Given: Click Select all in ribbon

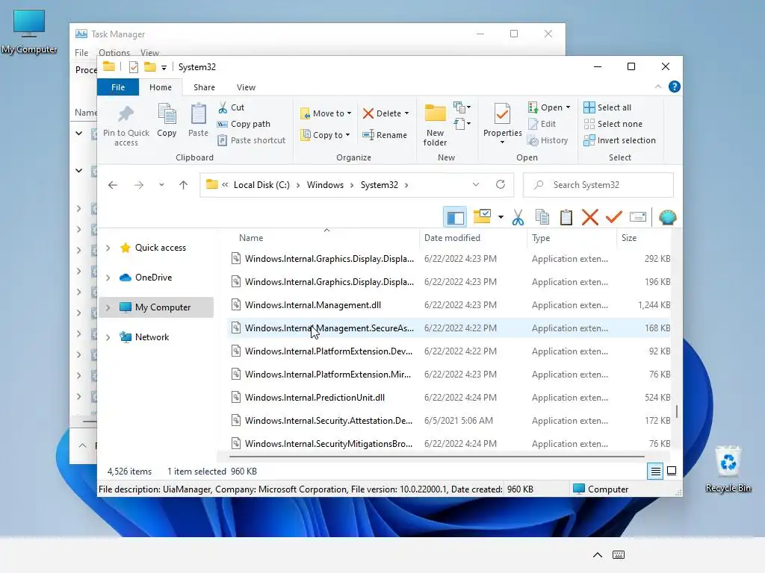Looking at the screenshot, I should (607, 107).
